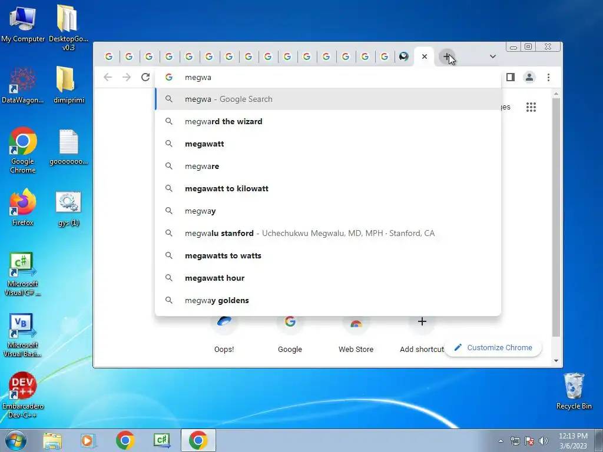Open the Action Center flag tray icon
Screen dimensions: 603x452
click(529, 441)
